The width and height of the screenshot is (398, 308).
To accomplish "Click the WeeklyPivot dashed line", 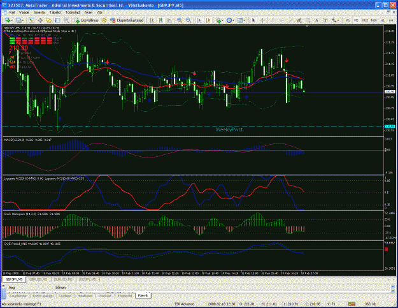I will pyautogui.click(x=193, y=126).
